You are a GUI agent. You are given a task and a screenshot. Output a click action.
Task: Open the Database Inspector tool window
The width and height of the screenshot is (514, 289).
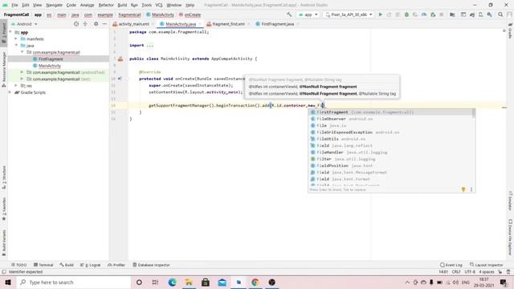point(151,265)
